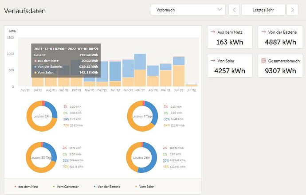The height and width of the screenshot is (195, 306).
Task: Click the 64% solar share for 7 days
Action: (167, 125)
